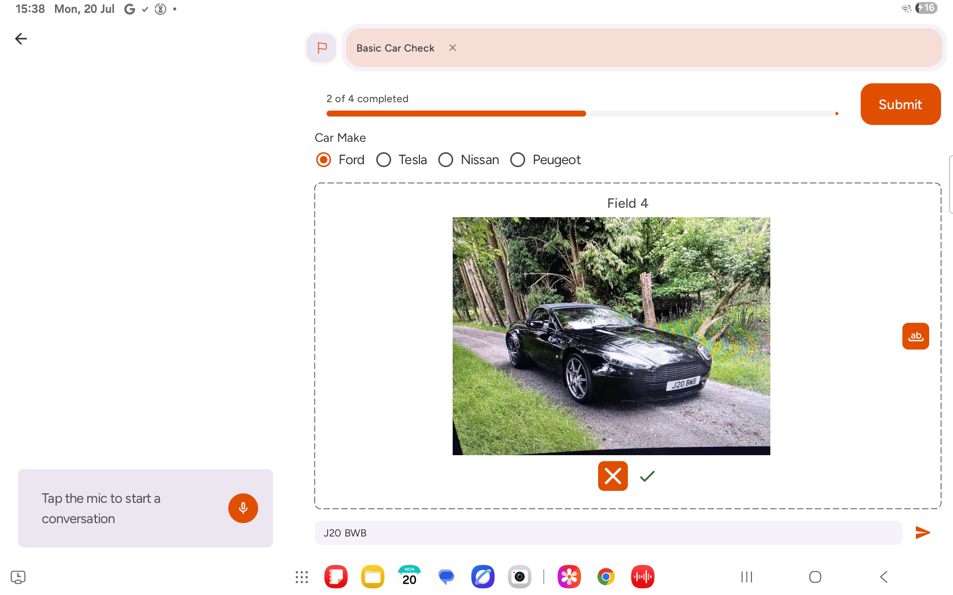Open the car photo in Field 4

coord(611,336)
